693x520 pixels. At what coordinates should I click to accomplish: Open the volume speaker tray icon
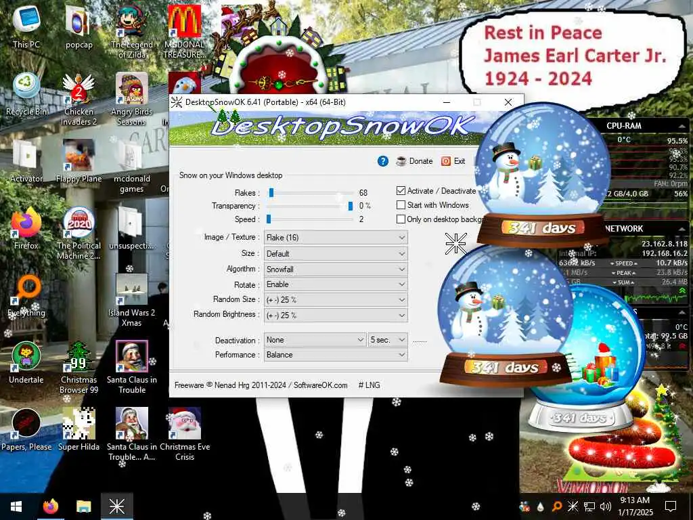tap(606, 506)
